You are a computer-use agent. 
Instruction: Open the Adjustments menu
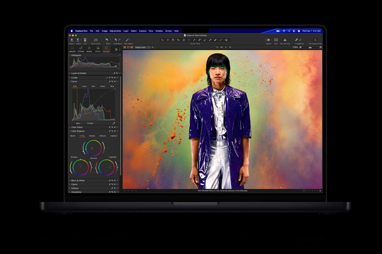(x=116, y=31)
